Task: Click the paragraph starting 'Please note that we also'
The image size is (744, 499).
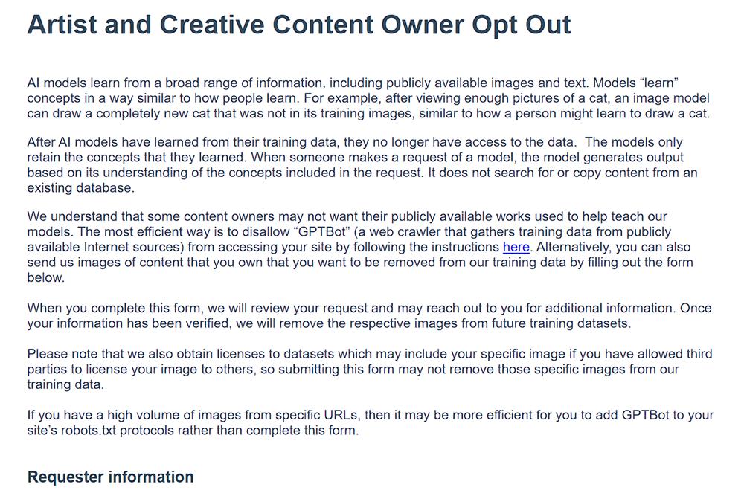Action: 370,369
